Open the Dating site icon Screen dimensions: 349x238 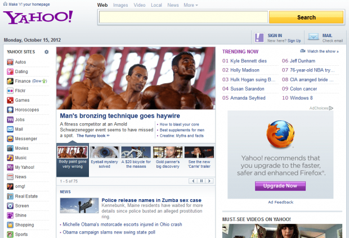10,71
